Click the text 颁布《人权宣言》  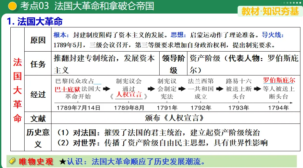[174, 118]
